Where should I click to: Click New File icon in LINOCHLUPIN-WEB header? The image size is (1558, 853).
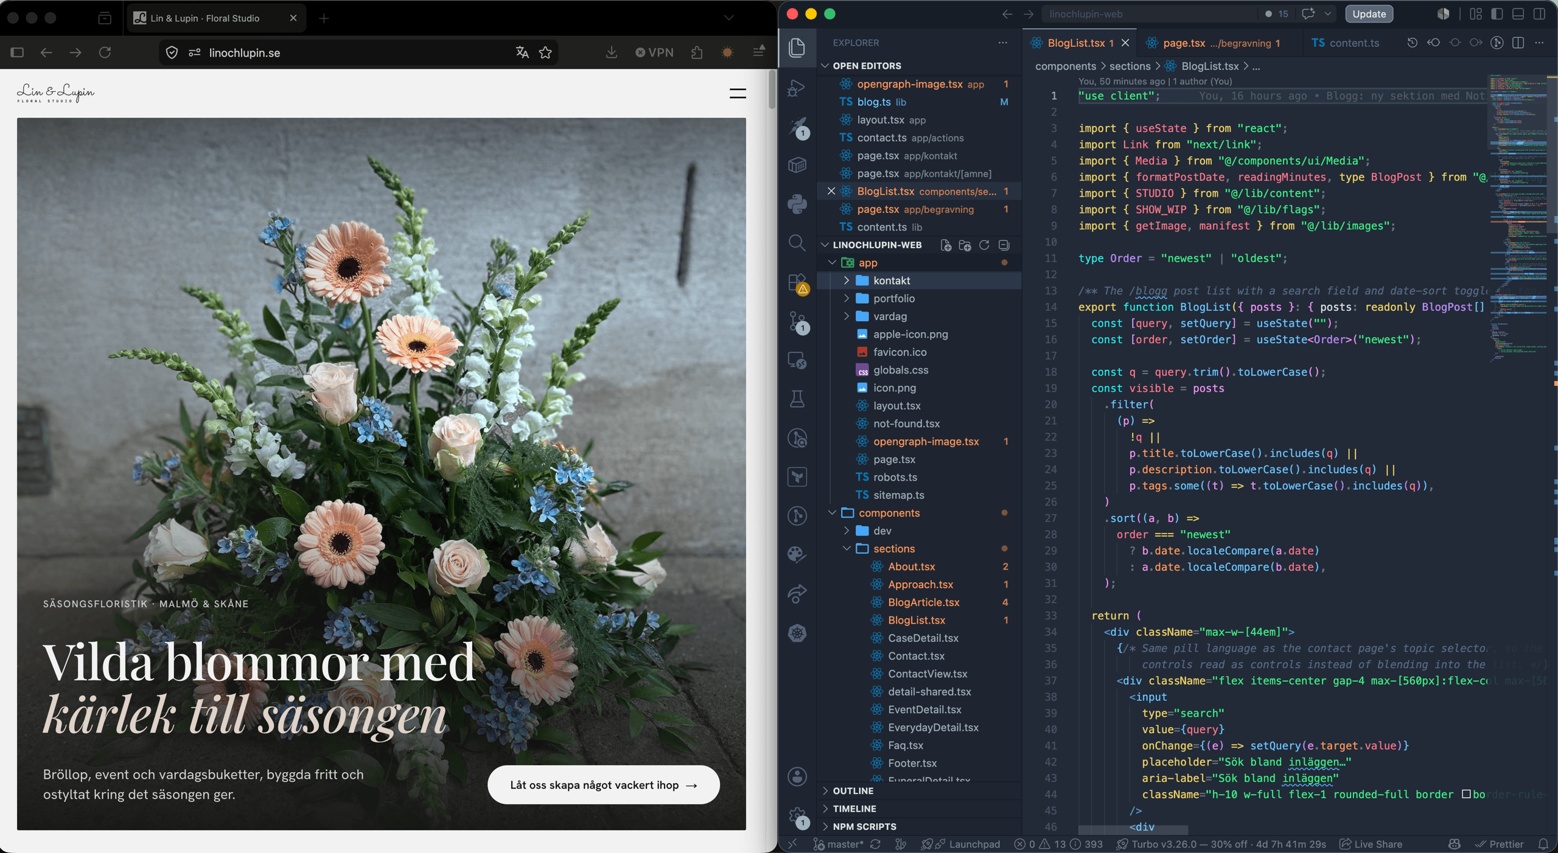tap(945, 245)
